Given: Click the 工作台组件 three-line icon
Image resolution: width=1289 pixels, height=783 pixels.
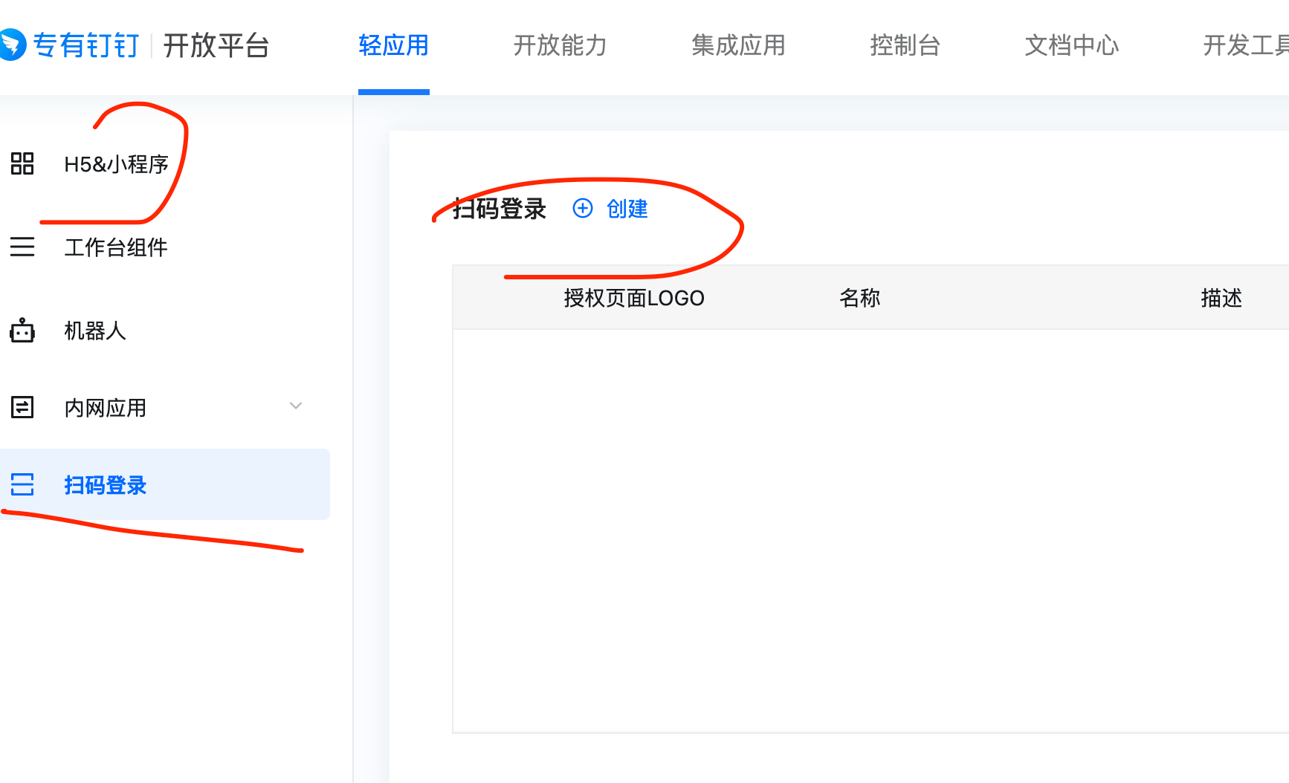Looking at the screenshot, I should click(22, 247).
